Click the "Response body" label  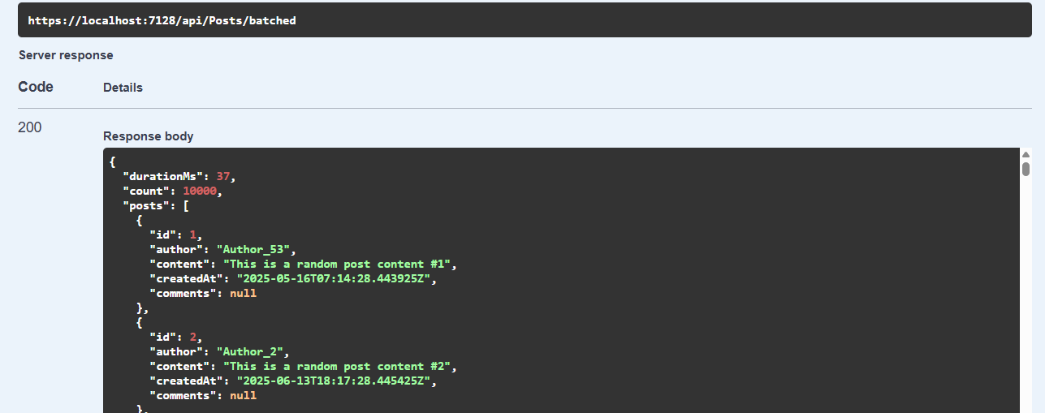point(149,136)
